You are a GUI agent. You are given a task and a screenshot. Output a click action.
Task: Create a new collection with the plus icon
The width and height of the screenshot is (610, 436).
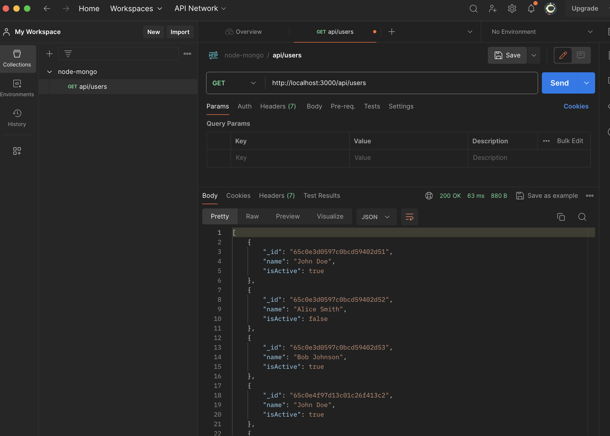coord(50,54)
